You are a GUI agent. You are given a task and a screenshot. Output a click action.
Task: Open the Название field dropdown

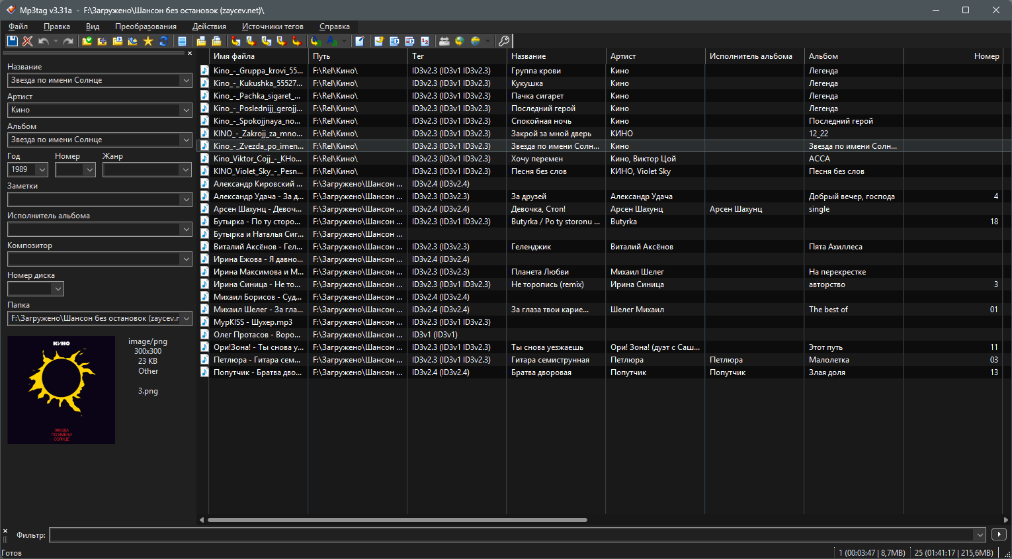pos(185,80)
